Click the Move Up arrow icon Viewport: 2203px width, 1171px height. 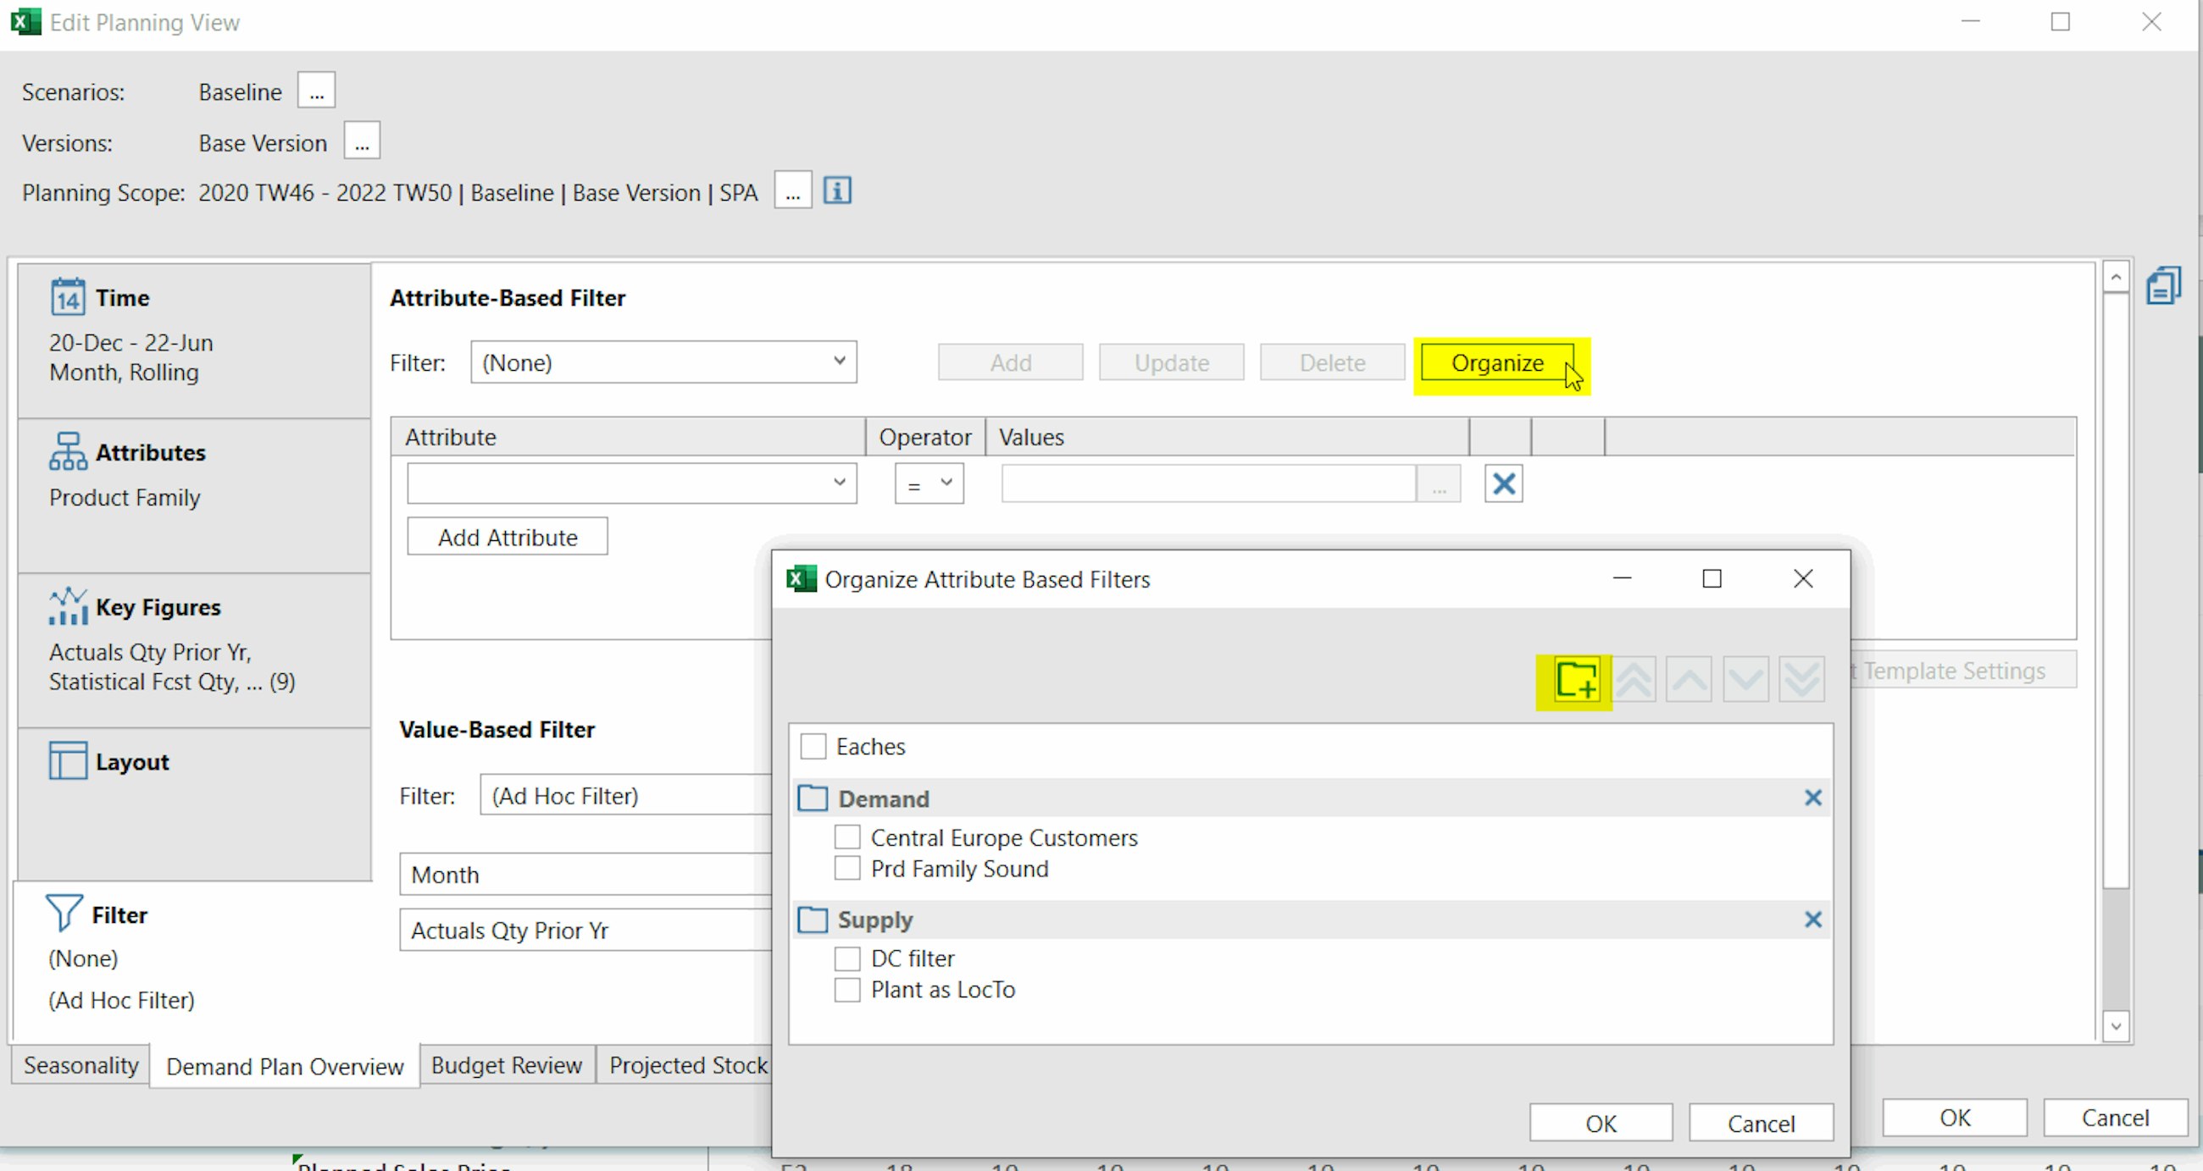tap(1689, 678)
